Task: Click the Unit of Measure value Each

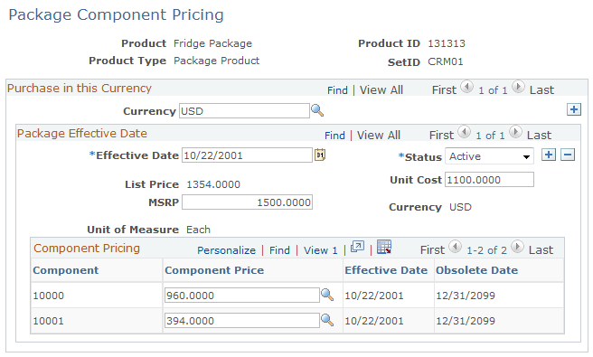Action: (x=198, y=230)
